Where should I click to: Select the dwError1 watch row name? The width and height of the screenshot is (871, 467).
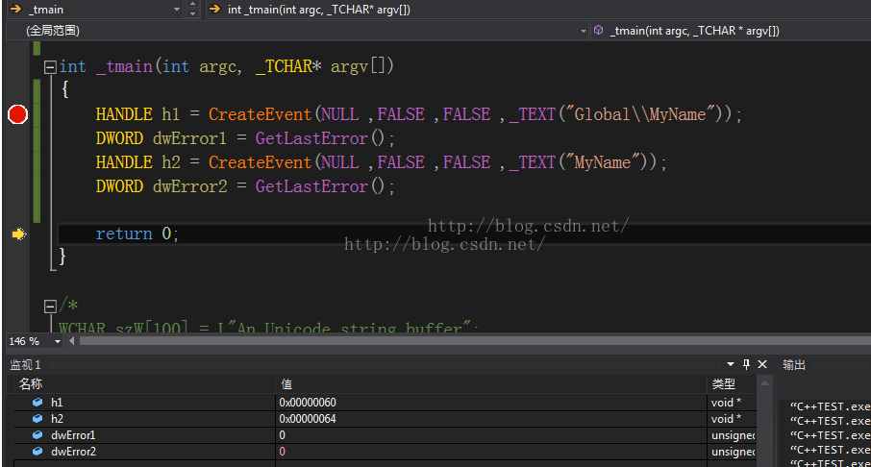(x=73, y=435)
